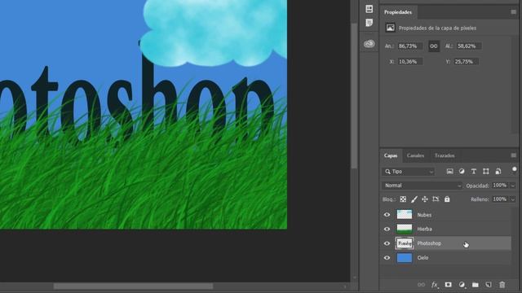Toggle link between width and height
522x293 pixels.
(x=433, y=46)
